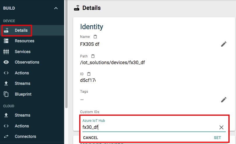This screenshot has height=144, width=236.
Task: Collapse the BUILD section chevron
Action: (56, 8)
